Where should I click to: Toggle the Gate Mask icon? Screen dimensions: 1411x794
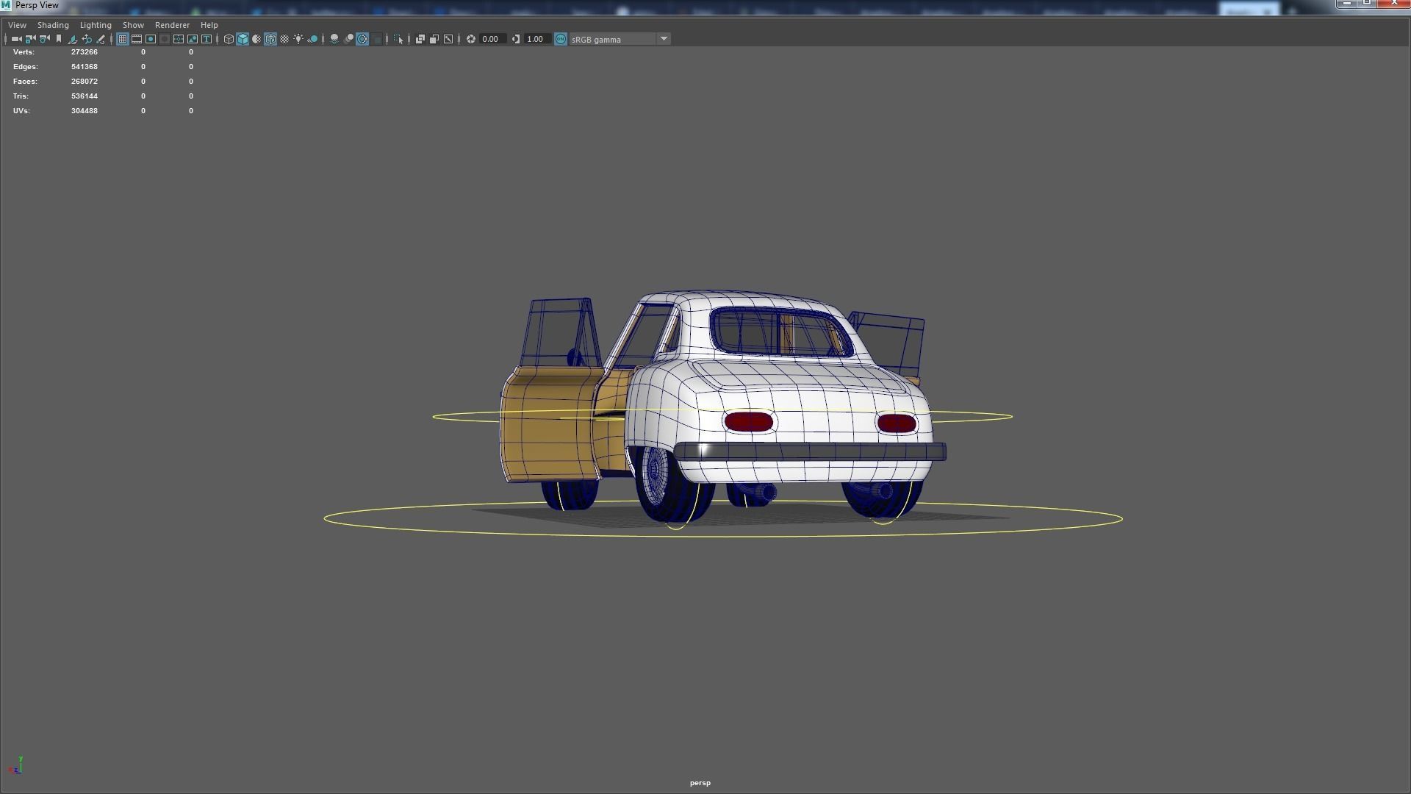pyautogui.click(x=165, y=39)
